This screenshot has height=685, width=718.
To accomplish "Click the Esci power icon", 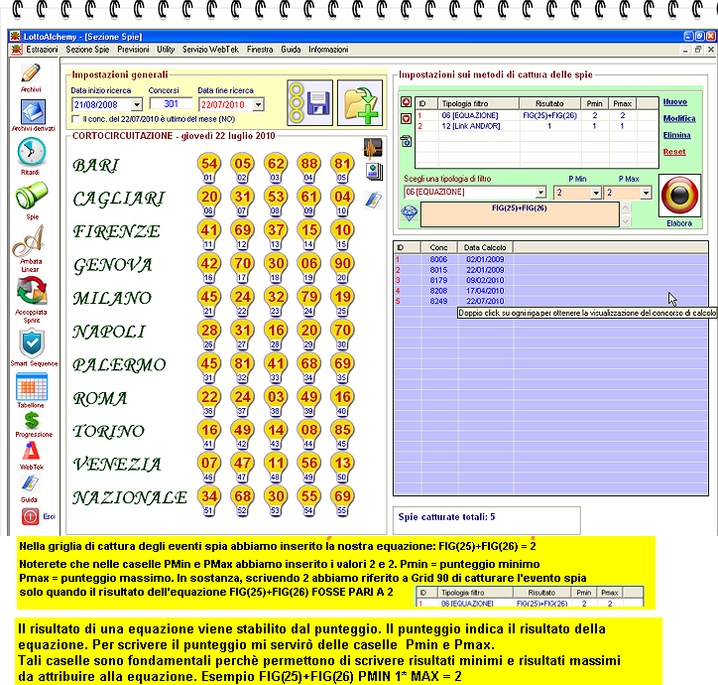I will tap(30, 517).
